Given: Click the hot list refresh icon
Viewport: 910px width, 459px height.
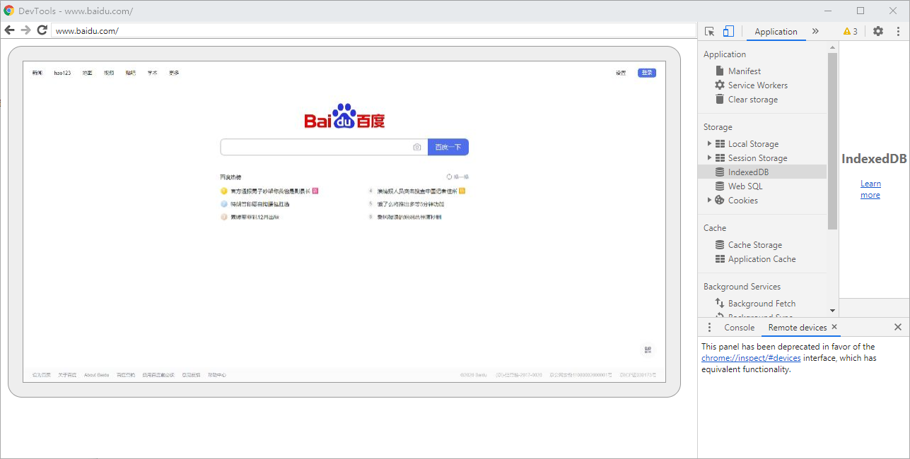Looking at the screenshot, I should pyautogui.click(x=449, y=177).
